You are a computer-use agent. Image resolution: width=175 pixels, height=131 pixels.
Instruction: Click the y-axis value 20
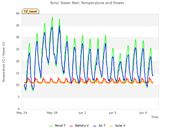point(17,61)
